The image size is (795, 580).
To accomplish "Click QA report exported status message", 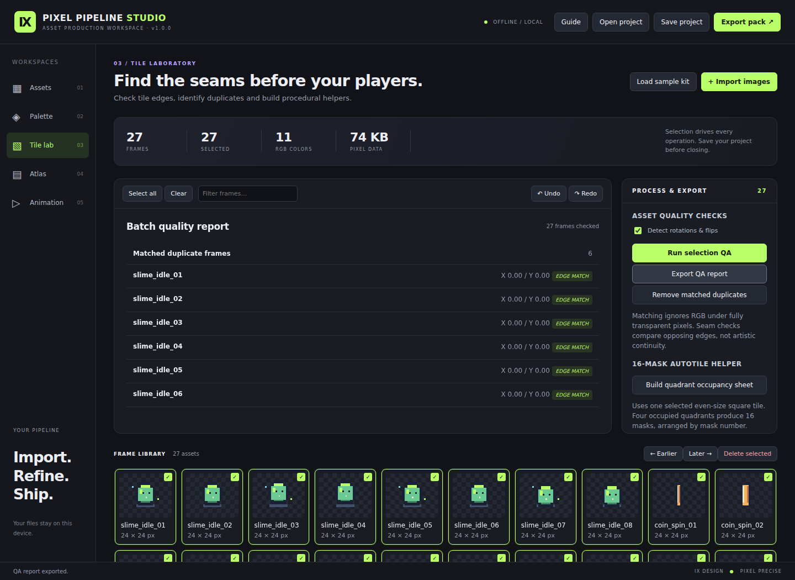I will pyautogui.click(x=41, y=571).
